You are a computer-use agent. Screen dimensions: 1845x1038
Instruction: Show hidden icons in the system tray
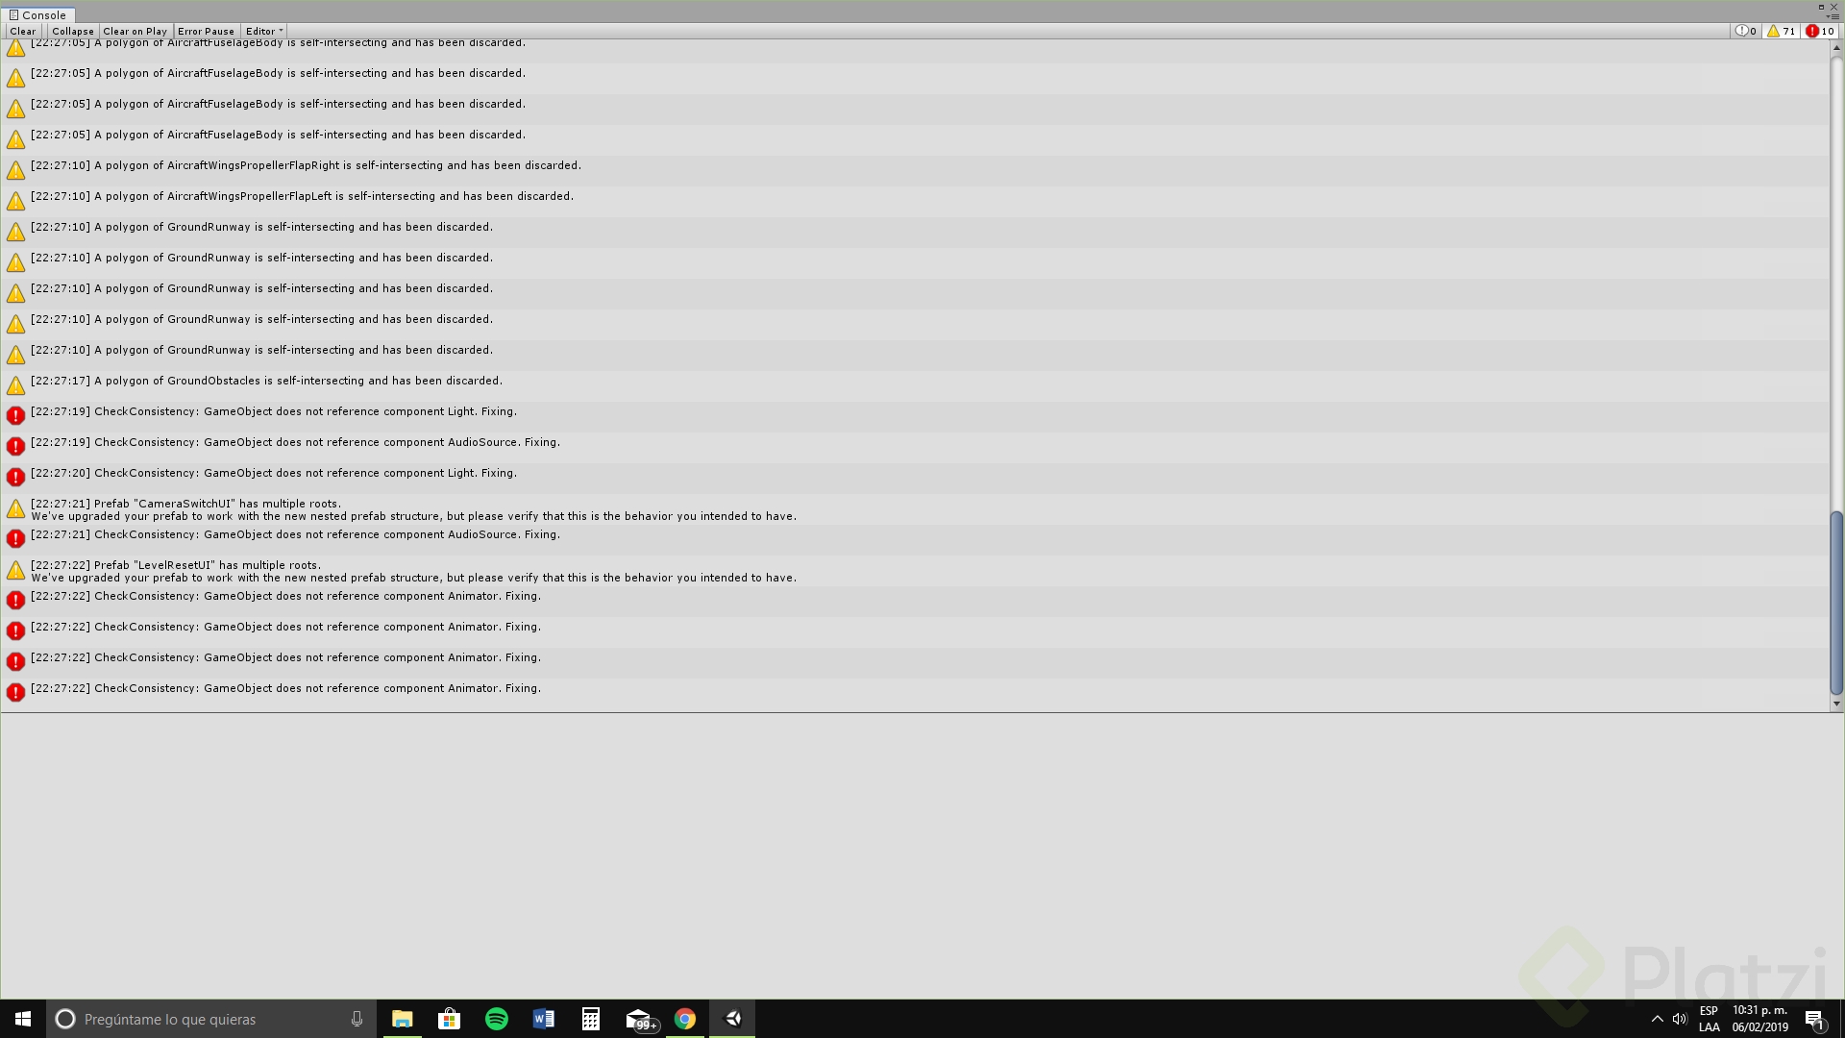pos(1658,1019)
